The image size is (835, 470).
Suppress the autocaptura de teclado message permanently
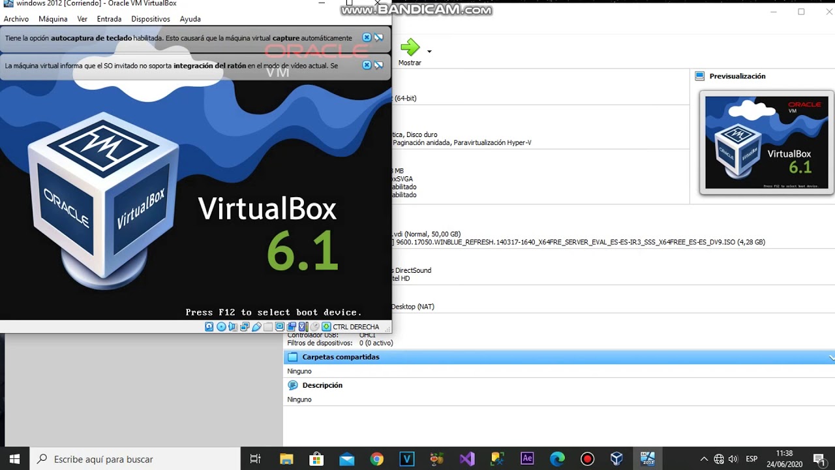(x=378, y=38)
